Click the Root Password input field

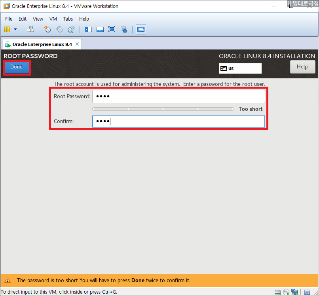coord(178,97)
